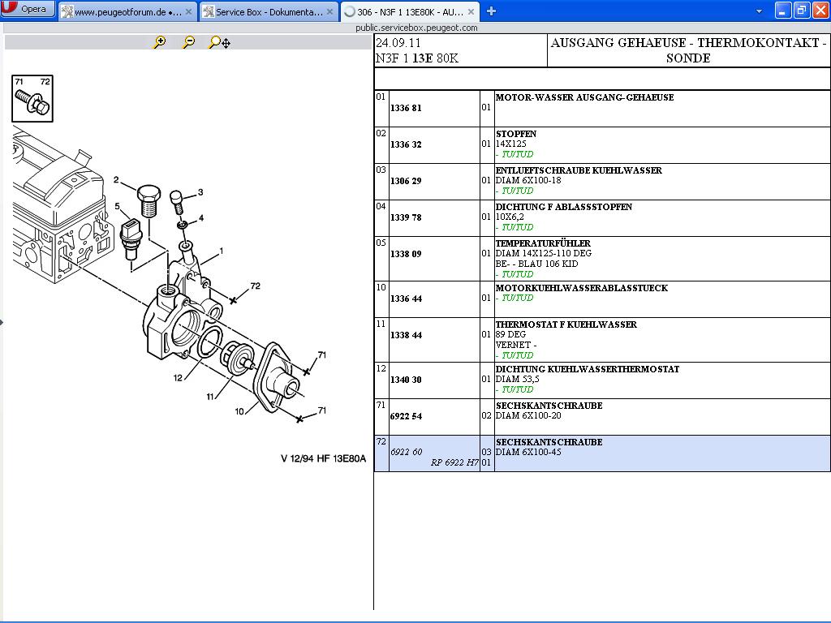Viewport: 831px width, 623px height.
Task: Click TU/TUD link under TEMPERATURFÜHLER
Action: pyautogui.click(x=517, y=274)
